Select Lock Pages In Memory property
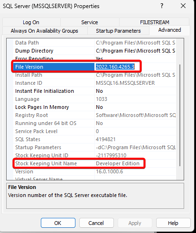The height and width of the screenshot is (233, 196). [x=42, y=107]
